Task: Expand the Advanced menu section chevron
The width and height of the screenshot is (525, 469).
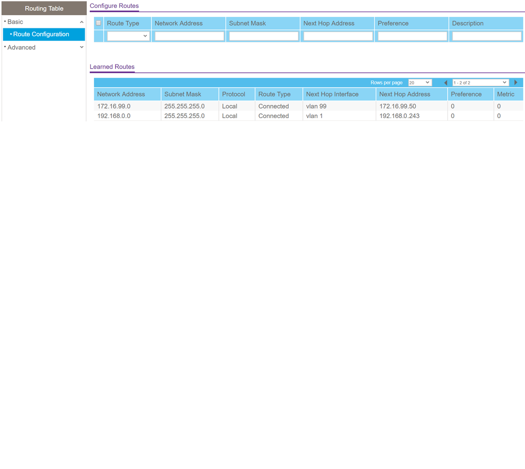Action: point(81,47)
